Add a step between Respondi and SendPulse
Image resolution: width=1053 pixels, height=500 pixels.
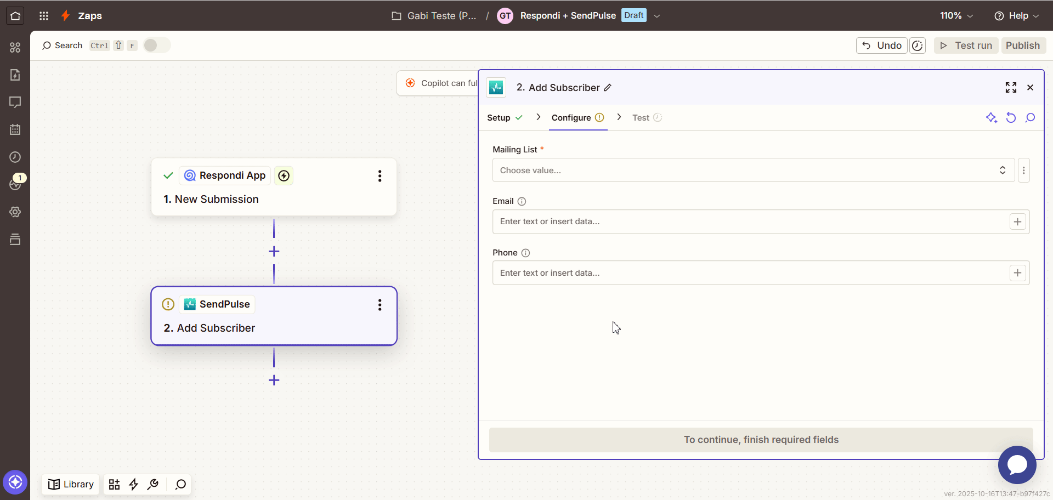pyautogui.click(x=274, y=252)
